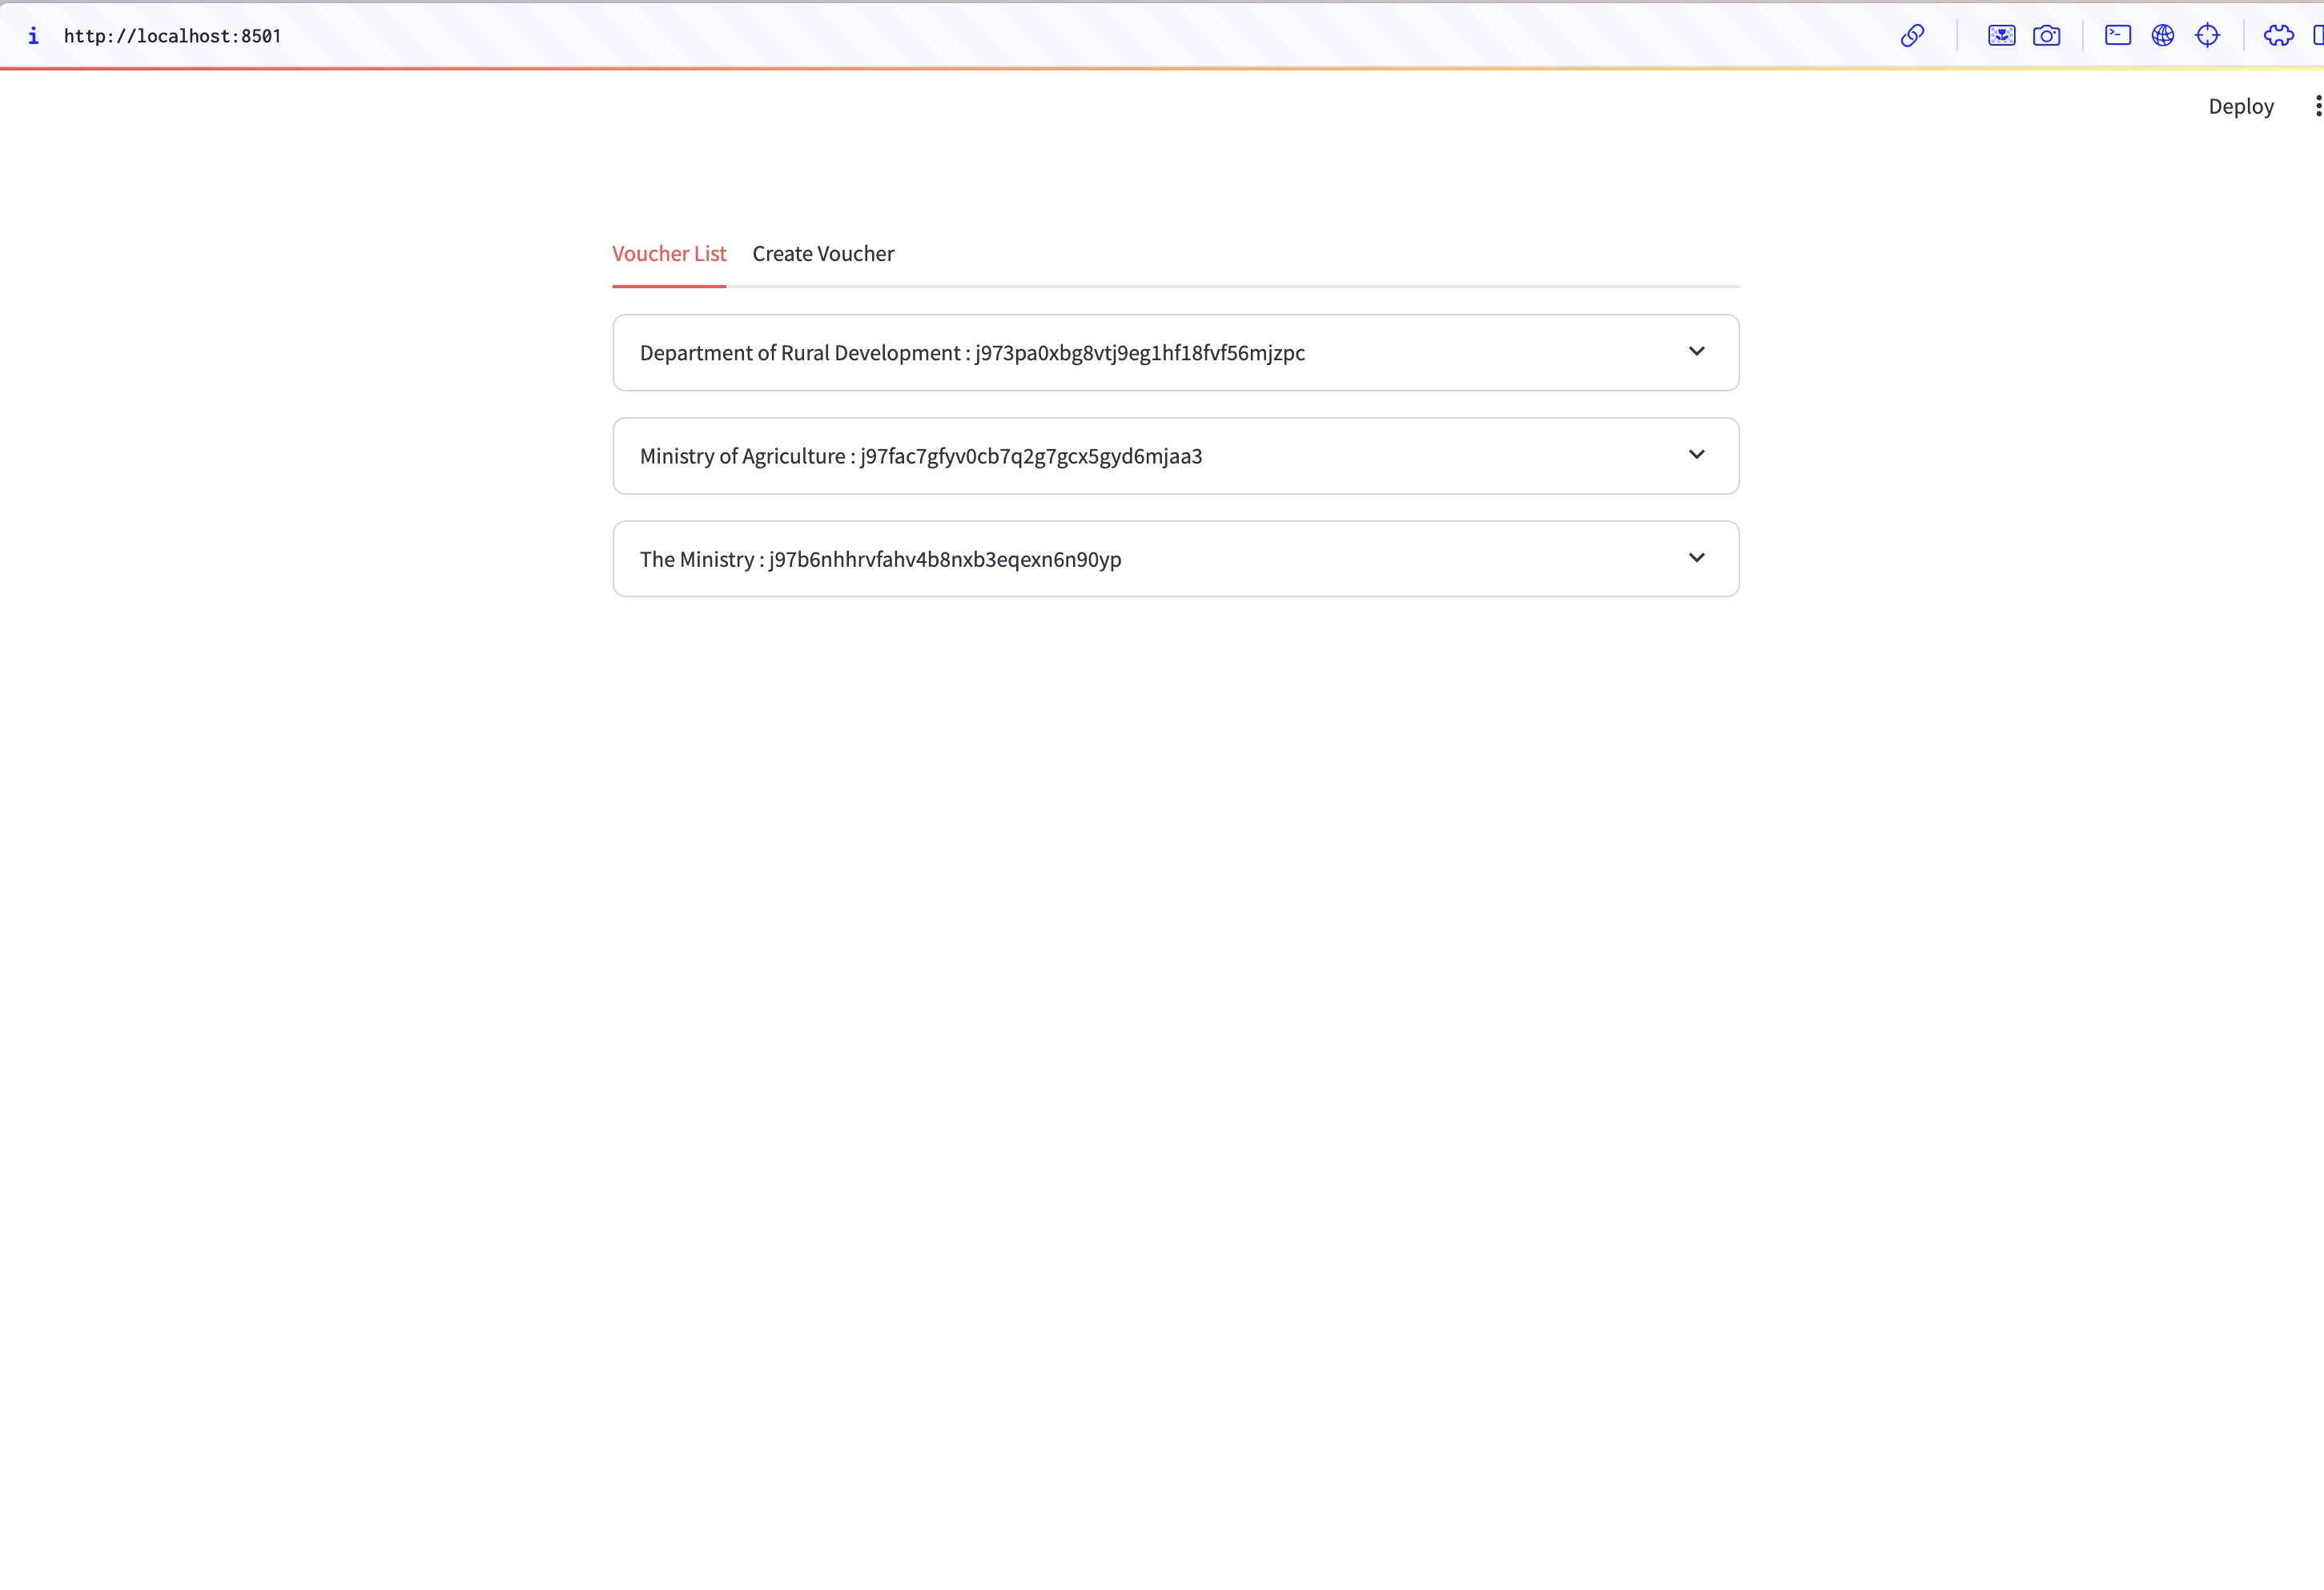
Task: Click the globe network icon
Action: pos(2162,36)
